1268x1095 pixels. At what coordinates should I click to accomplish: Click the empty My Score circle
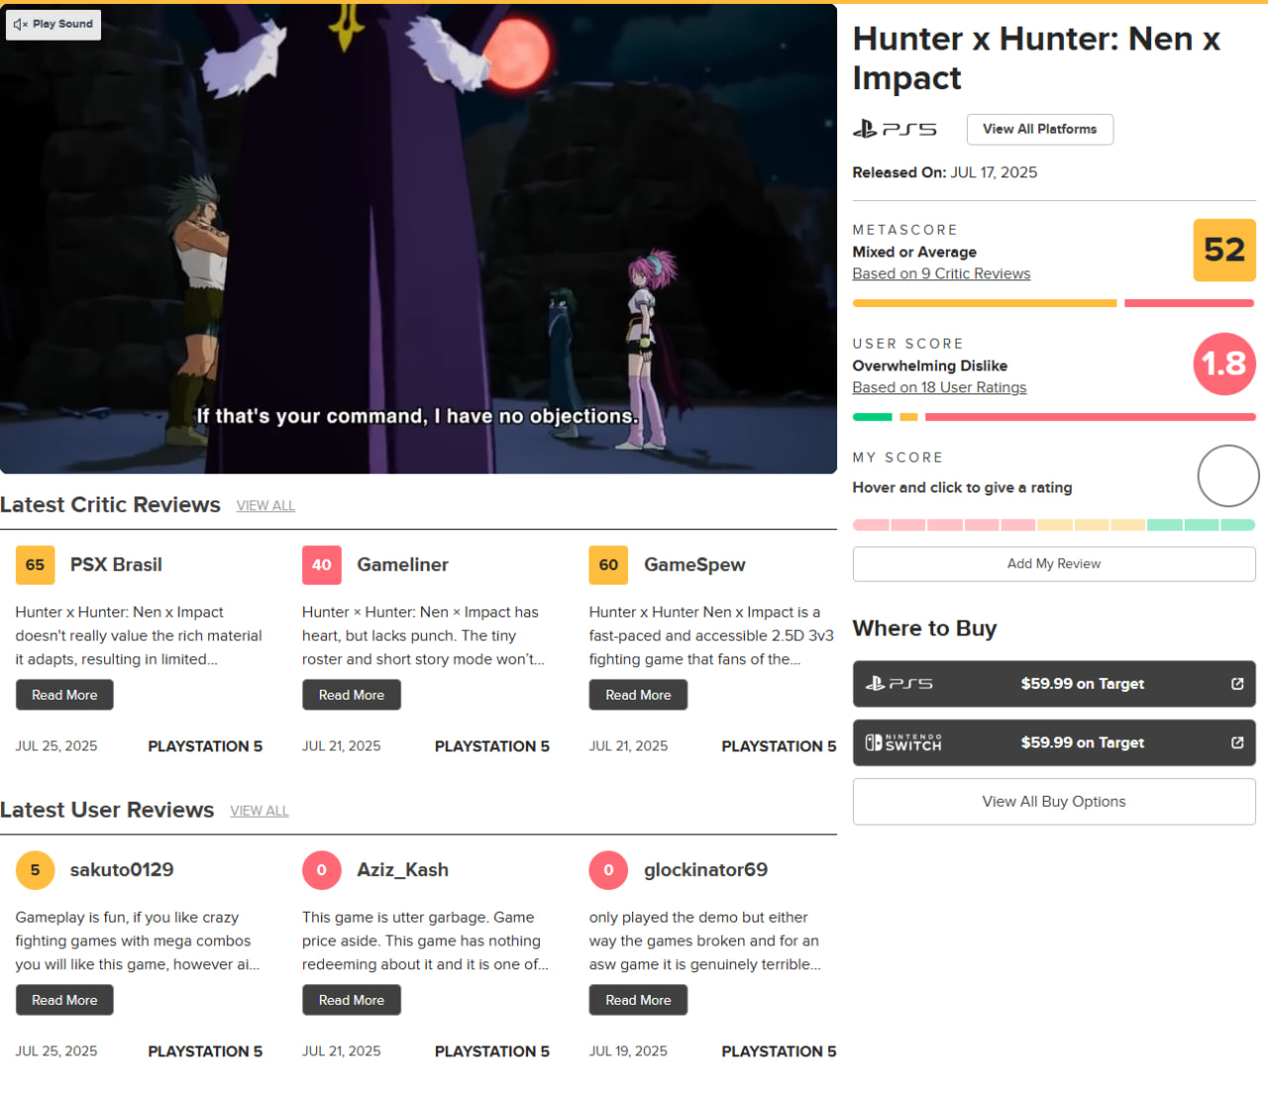pos(1227,477)
